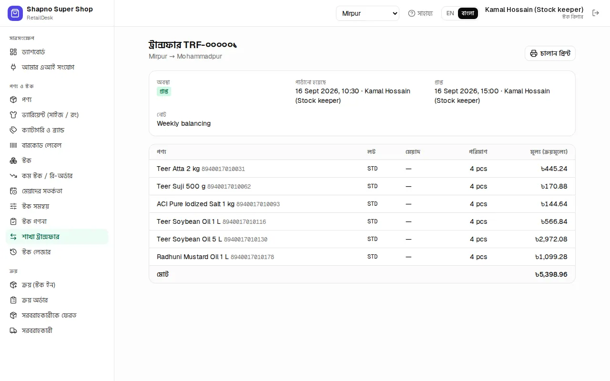Viewport: 610px width, 381px height.
Task: Click the history icon for স্টক লেজার
Action: click(13, 252)
